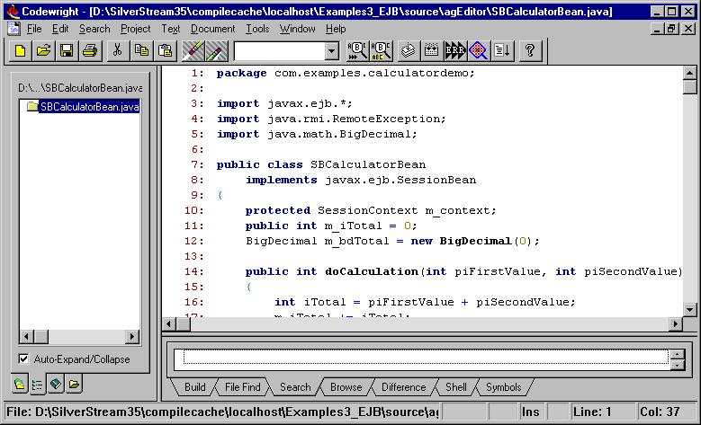Switch to the File Find output tab
The height and width of the screenshot is (425, 701).
242,387
